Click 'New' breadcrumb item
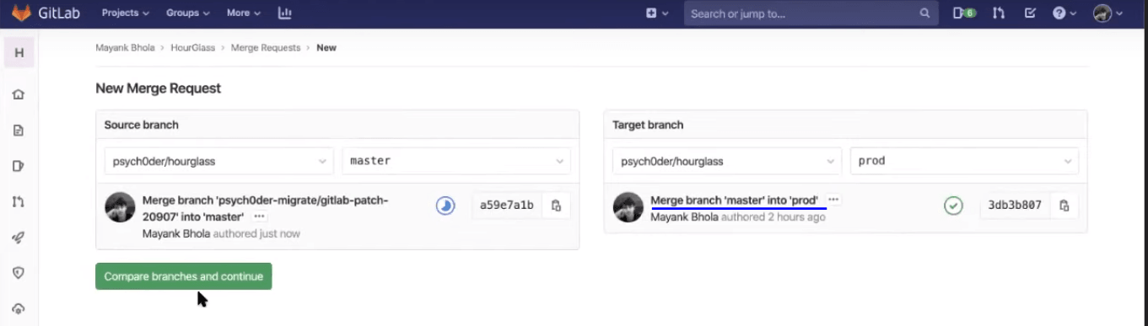Viewport: 1148px width, 326px height. tap(326, 48)
